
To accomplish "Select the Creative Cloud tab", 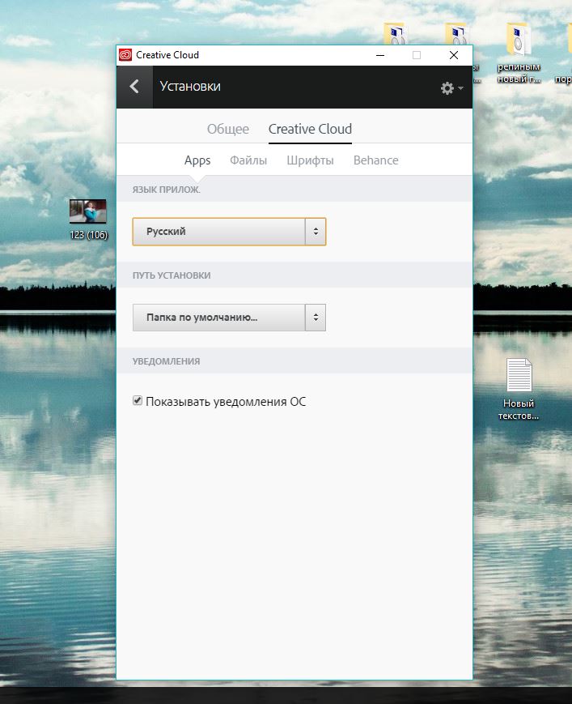I will (310, 130).
